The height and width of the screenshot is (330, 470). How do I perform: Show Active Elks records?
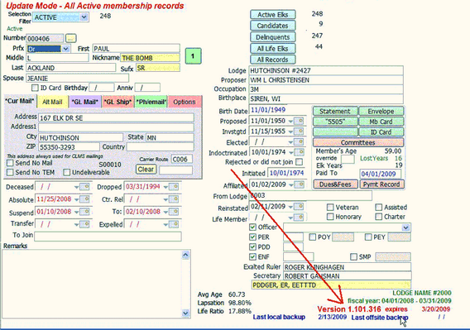click(x=273, y=15)
